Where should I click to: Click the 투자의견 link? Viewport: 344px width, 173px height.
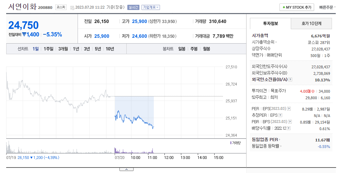(x=259, y=91)
